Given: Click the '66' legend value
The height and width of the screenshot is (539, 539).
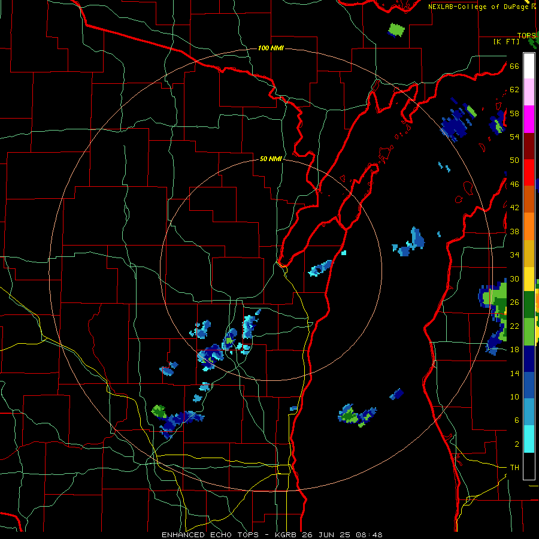Looking at the screenshot, I should tap(514, 66).
